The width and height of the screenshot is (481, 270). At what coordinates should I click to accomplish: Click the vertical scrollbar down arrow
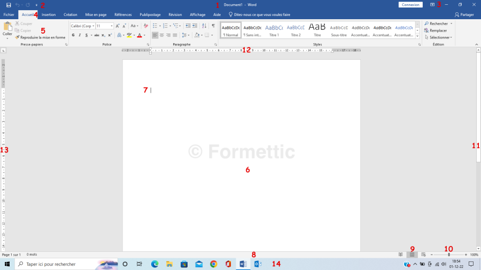478,249
